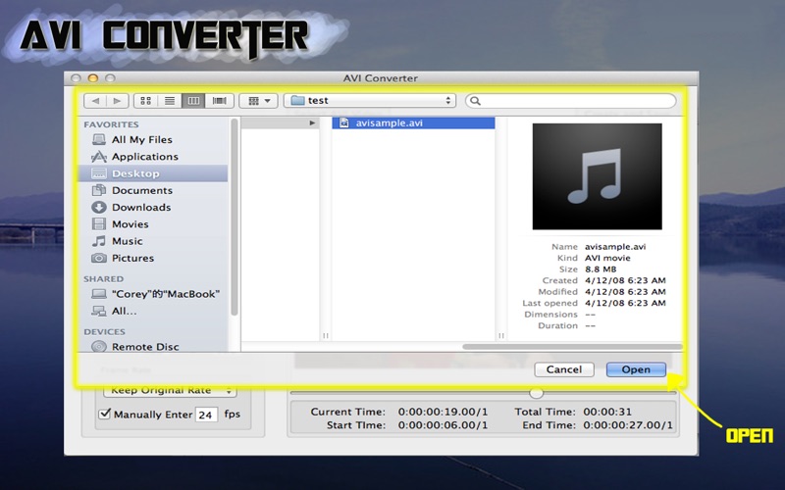785x490 pixels.
Task: Click the Movies filmstrip icon
Action: point(99,224)
